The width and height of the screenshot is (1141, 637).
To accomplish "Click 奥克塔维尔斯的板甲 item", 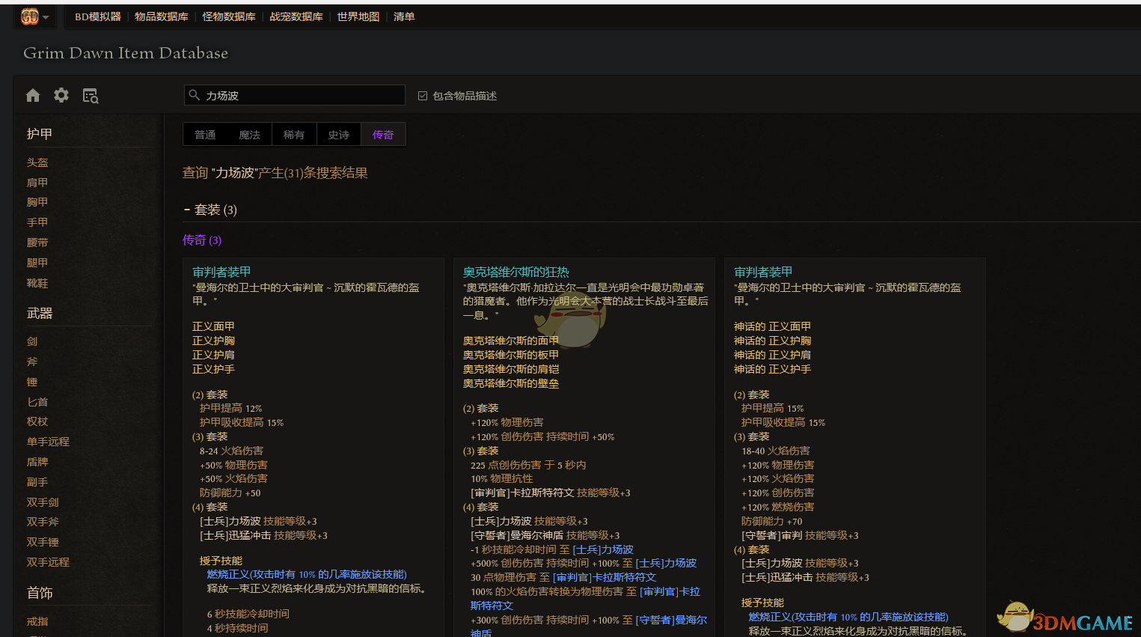I will pyautogui.click(x=511, y=355).
